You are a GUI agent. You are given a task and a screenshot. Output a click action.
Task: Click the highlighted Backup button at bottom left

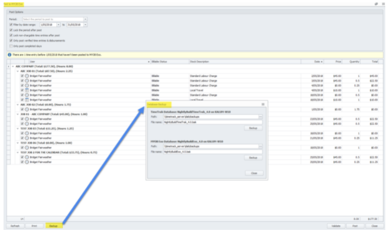tap(53, 226)
